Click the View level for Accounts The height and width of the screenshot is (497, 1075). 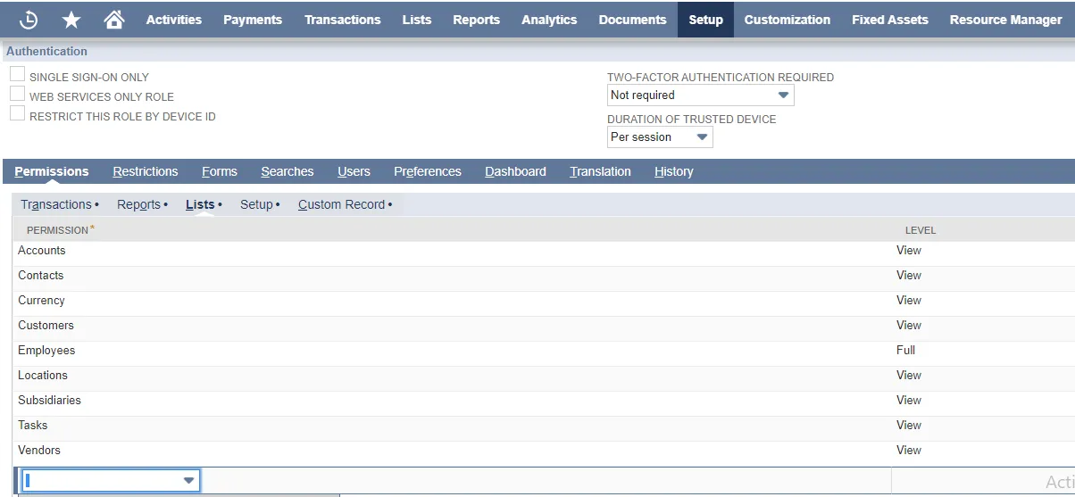[909, 251]
